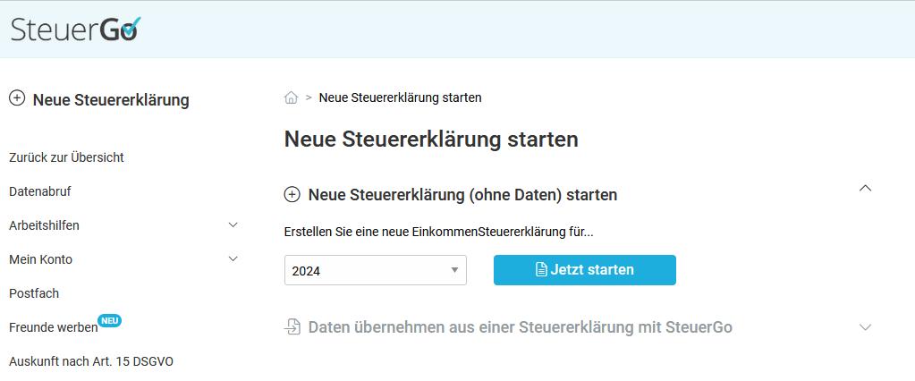Expand the Mein Konto submenu chevron

[x=233, y=258]
